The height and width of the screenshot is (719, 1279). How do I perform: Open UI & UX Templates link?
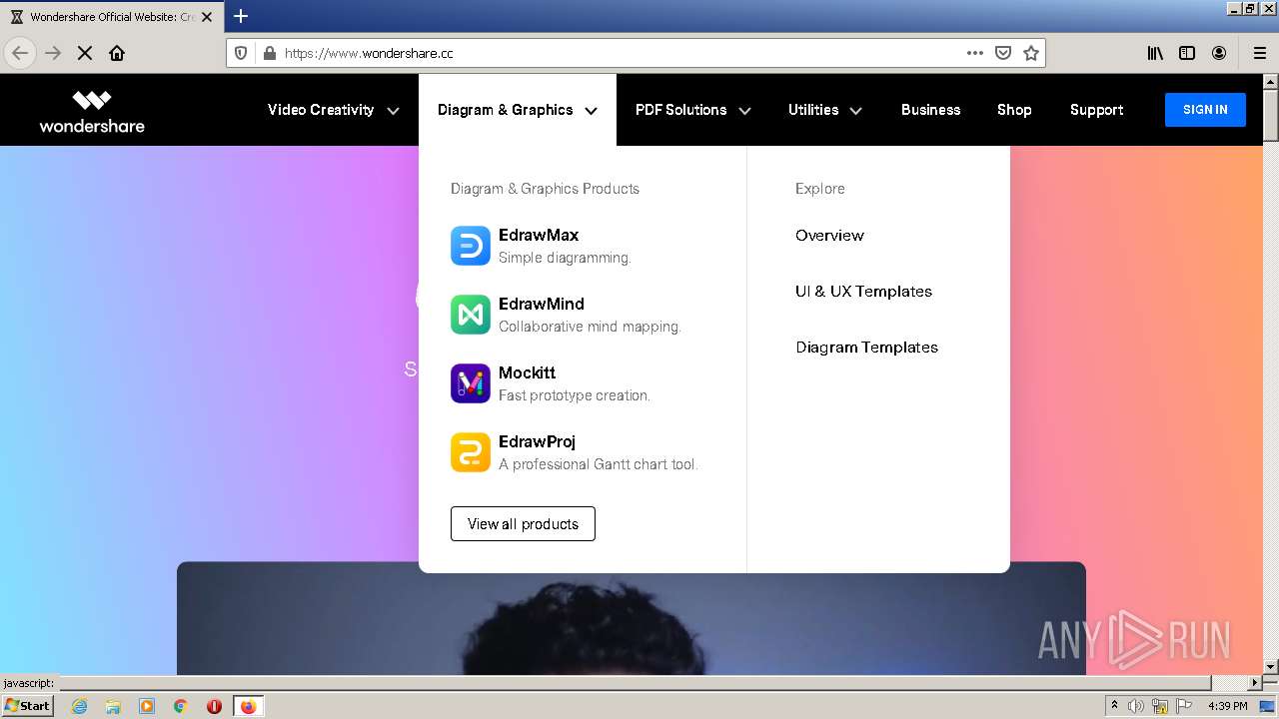click(863, 292)
